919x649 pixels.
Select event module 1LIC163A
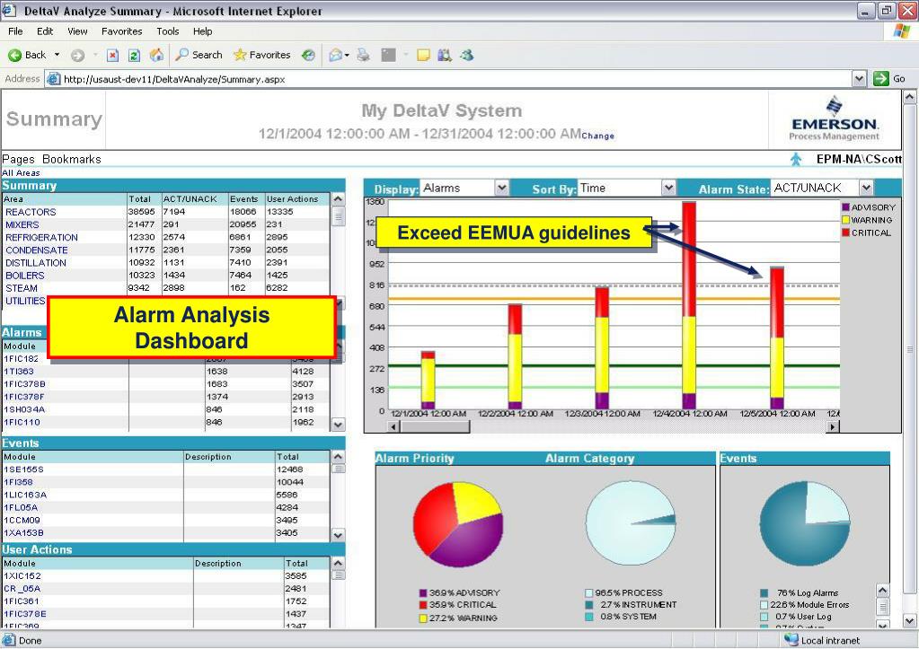point(25,495)
